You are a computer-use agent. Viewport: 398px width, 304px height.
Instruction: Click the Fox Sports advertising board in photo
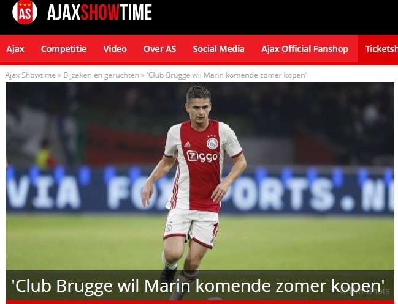200,191
